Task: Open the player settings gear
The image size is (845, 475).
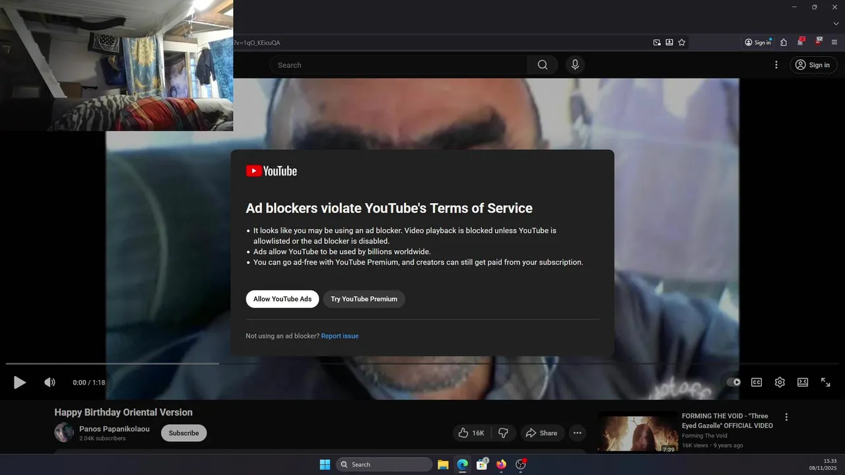Action: coord(780,382)
